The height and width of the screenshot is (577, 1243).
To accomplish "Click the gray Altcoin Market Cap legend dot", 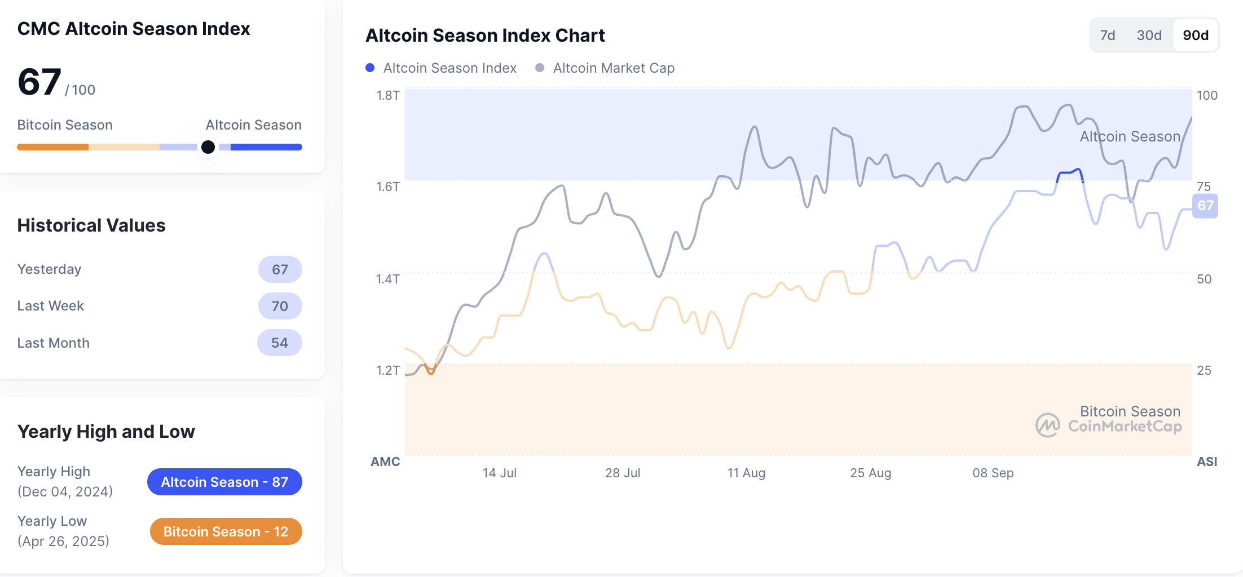I will click(x=540, y=68).
